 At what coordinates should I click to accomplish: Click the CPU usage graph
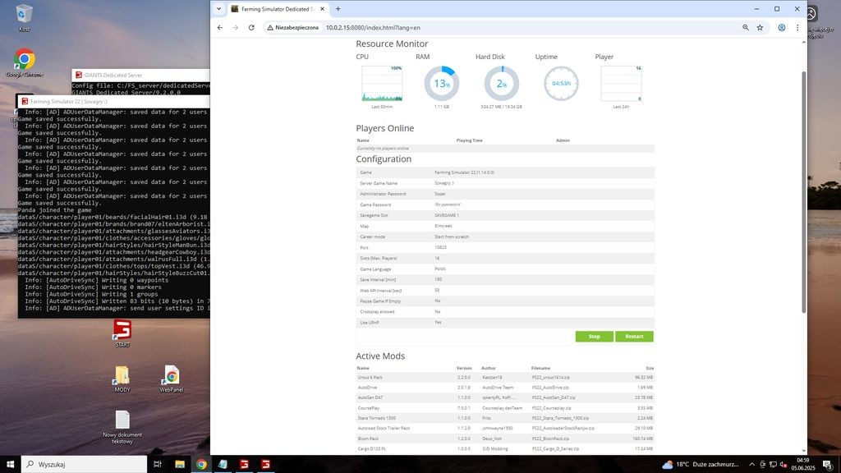382,83
